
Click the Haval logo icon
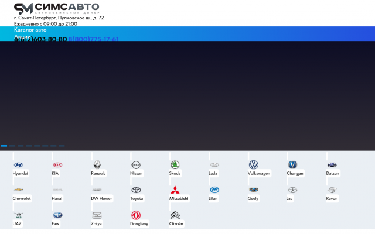pos(57,190)
